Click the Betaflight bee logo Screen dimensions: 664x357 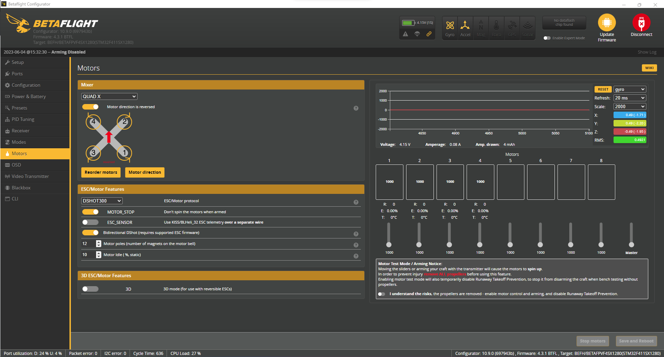18,23
